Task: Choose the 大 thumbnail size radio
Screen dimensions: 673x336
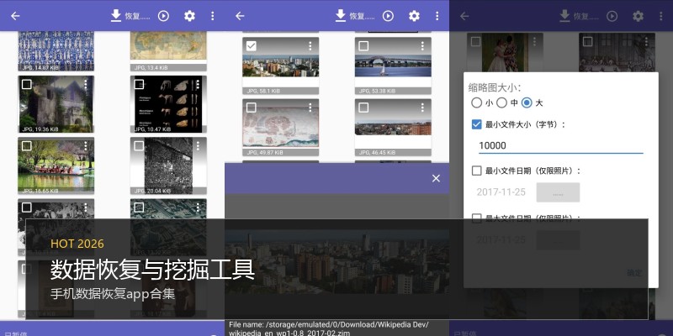Action: click(527, 102)
